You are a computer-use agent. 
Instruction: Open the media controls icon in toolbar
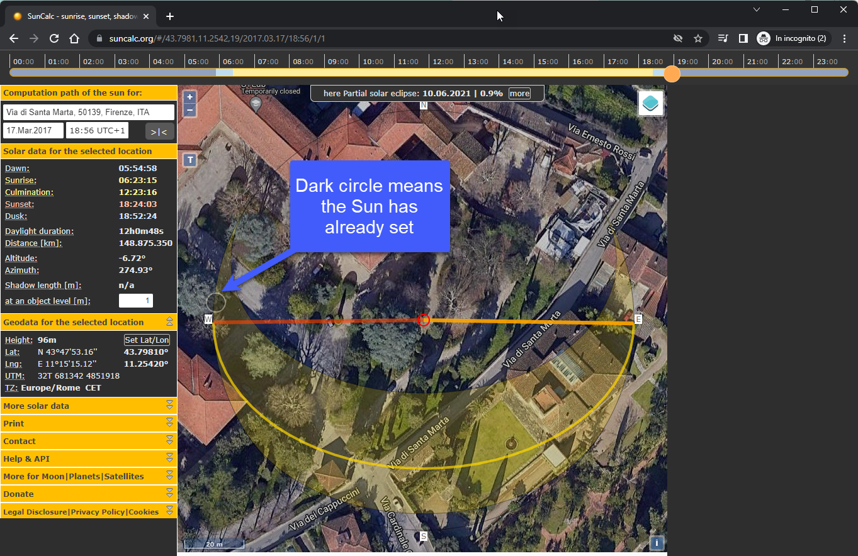pyautogui.click(x=722, y=38)
